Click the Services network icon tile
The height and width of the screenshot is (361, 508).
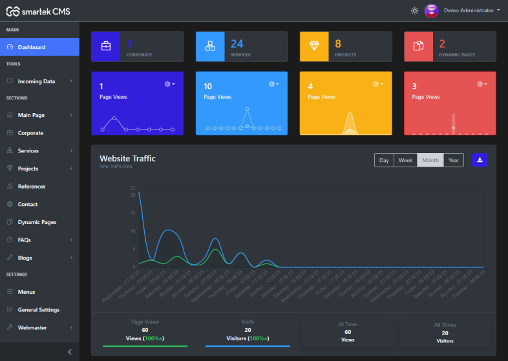pyautogui.click(x=210, y=46)
